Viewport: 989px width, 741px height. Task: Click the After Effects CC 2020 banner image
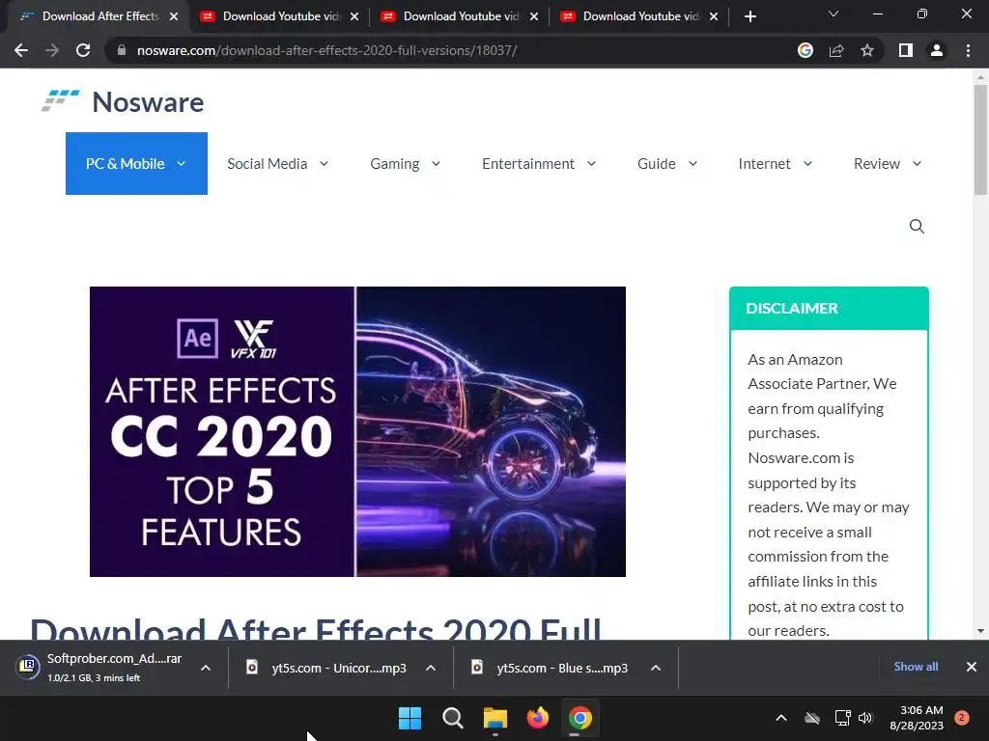pos(357,431)
